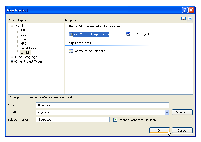
Task: Expand the Other Languages node
Action: 12,57
